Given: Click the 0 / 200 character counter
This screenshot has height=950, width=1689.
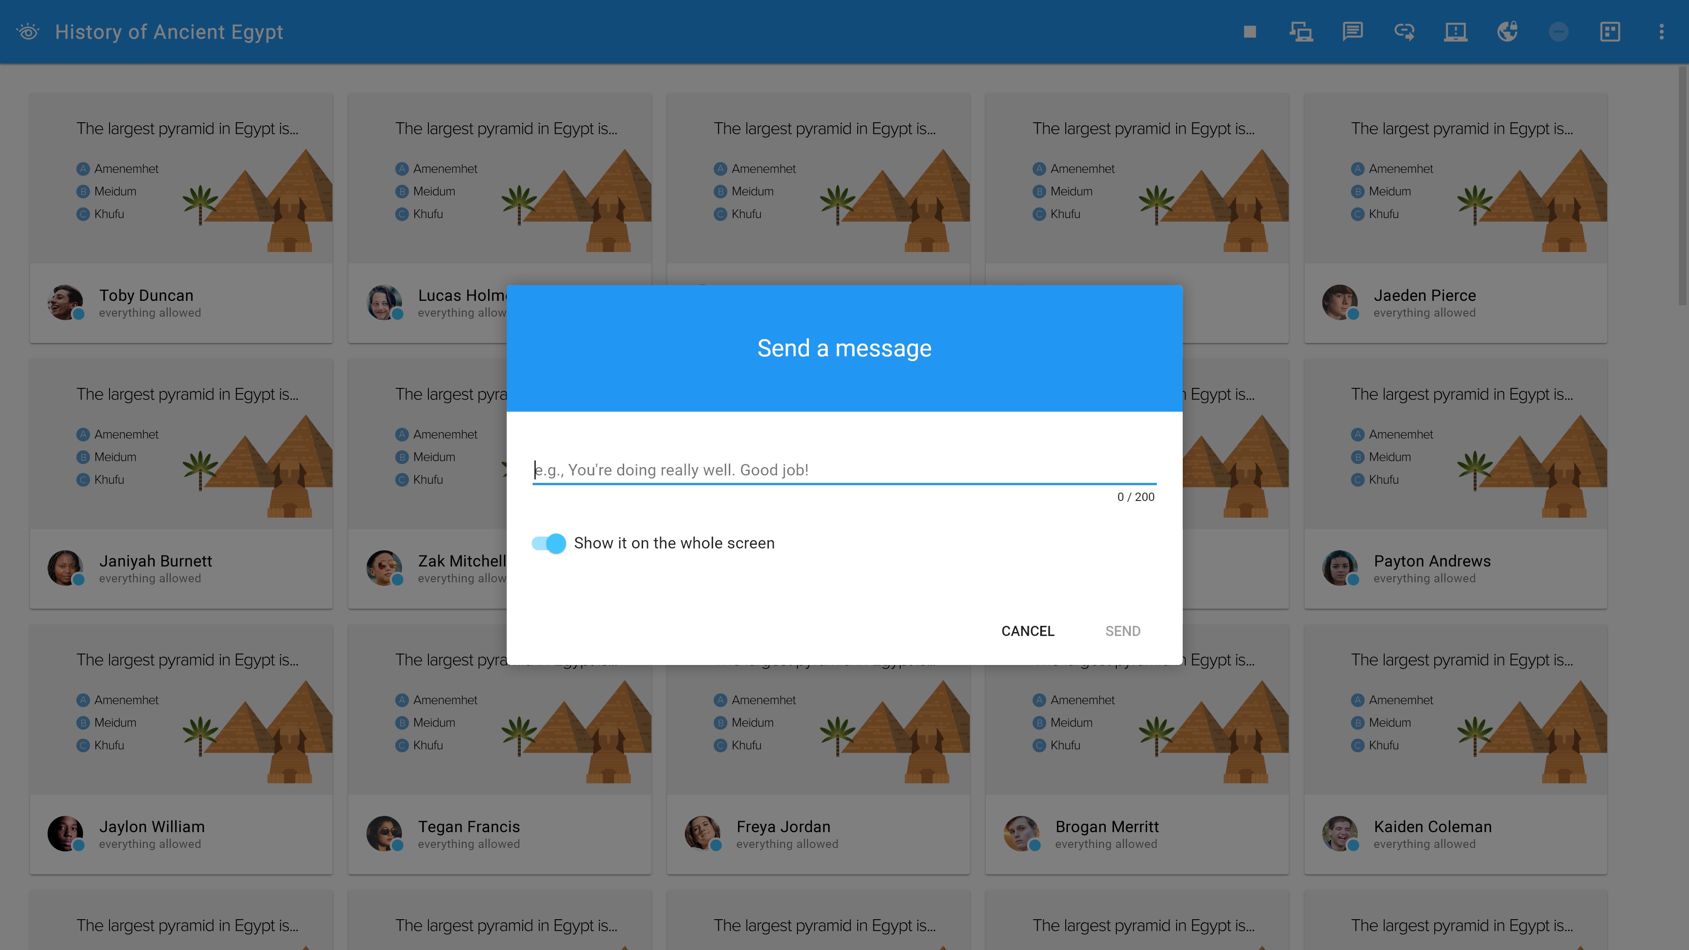Looking at the screenshot, I should 1136,497.
